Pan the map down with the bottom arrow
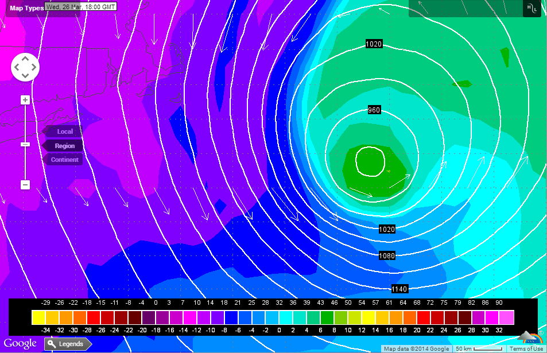This screenshot has height=353, width=547. pyautogui.click(x=25, y=75)
